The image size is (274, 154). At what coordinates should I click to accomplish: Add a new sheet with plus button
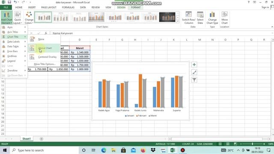click(x=42, y=139)
